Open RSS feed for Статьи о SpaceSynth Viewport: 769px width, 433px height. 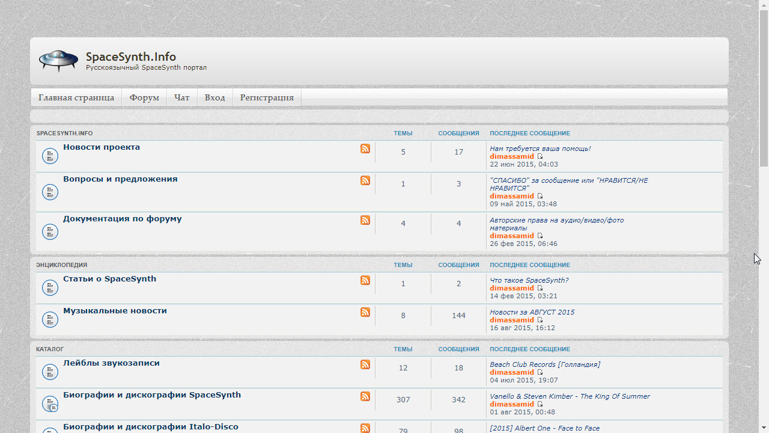365,280
